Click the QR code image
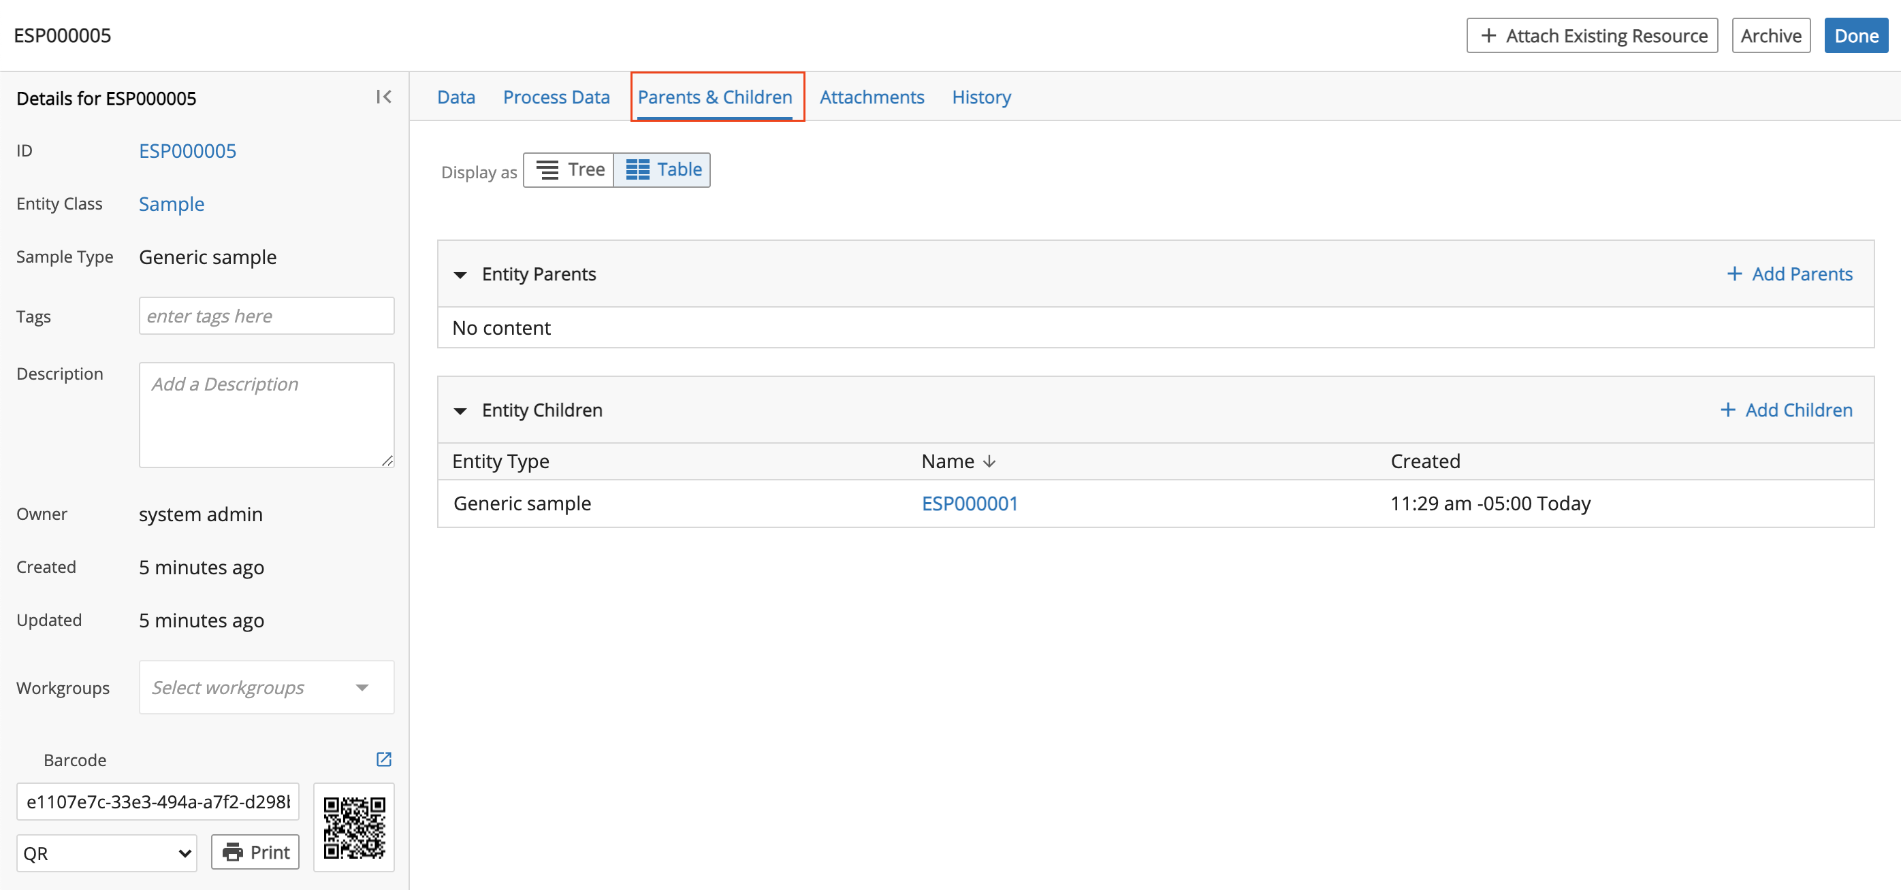This screenshot has width=1901, height=890. pos(354,827)
